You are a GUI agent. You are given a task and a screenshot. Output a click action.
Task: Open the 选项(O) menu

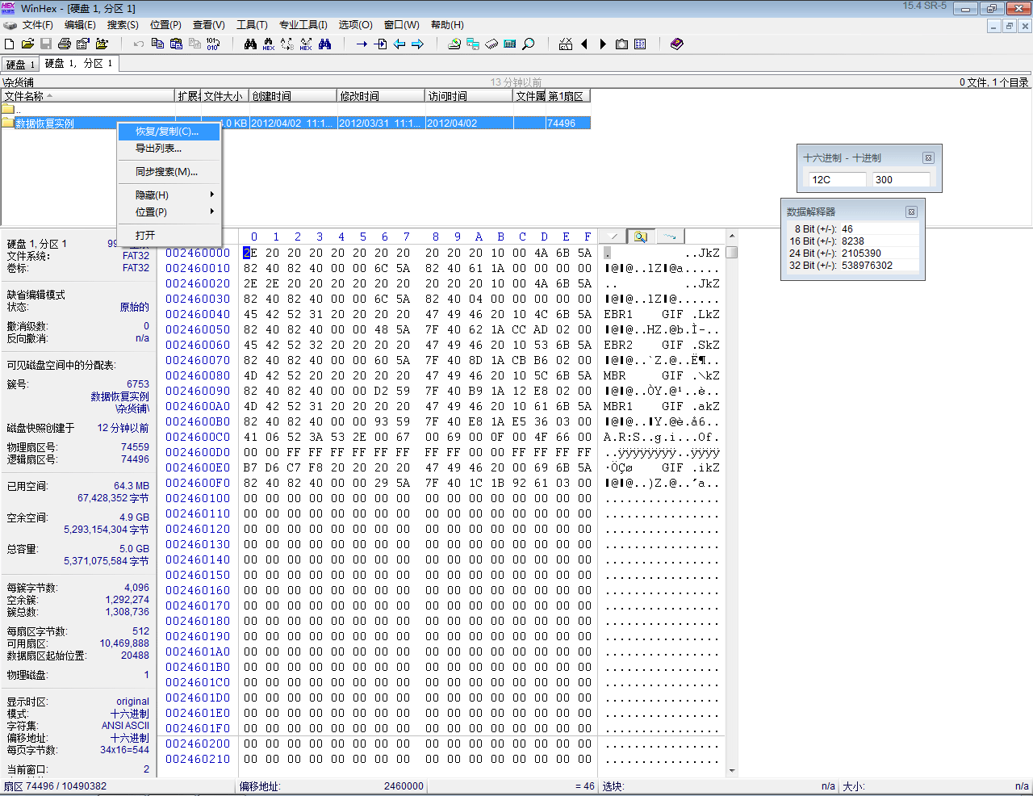[355, 24]
